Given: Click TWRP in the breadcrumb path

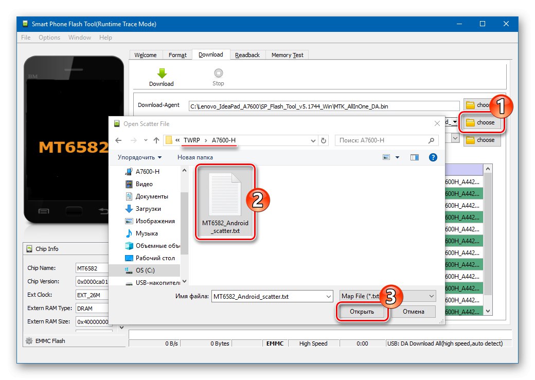Looking at the screenshot, I should click(x=192, y=140).
